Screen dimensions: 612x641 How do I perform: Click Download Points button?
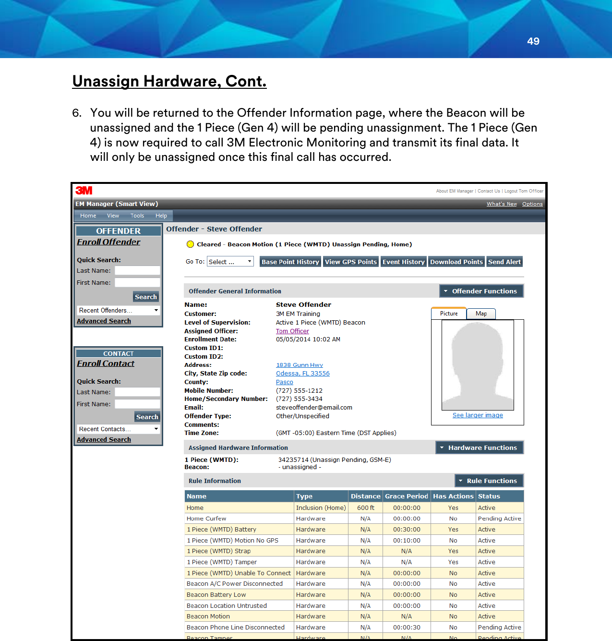456,262
